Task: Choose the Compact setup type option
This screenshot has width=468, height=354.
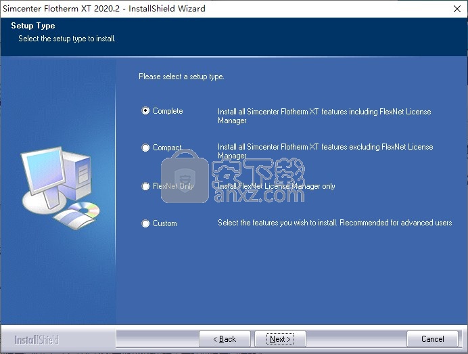Action: (x=145, y=148)
